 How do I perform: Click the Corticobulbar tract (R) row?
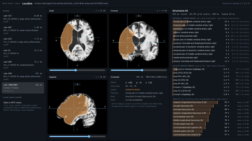click(x=211, y=117)
